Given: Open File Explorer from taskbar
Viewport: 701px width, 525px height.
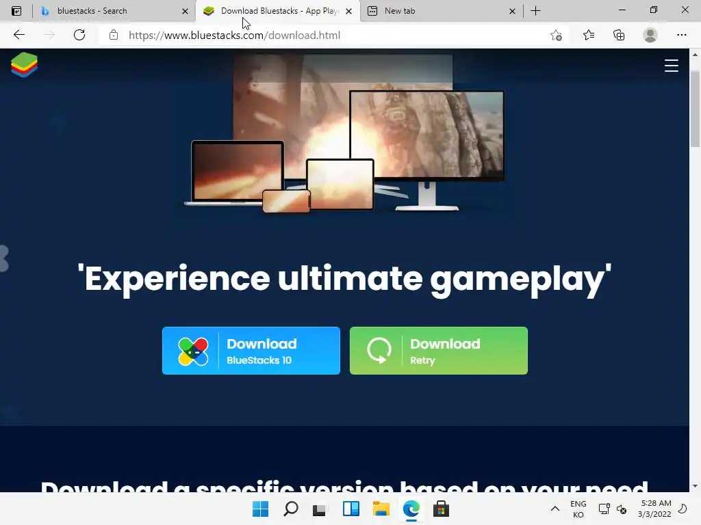Looking at the screenshot, I should [x=381, y=509].
